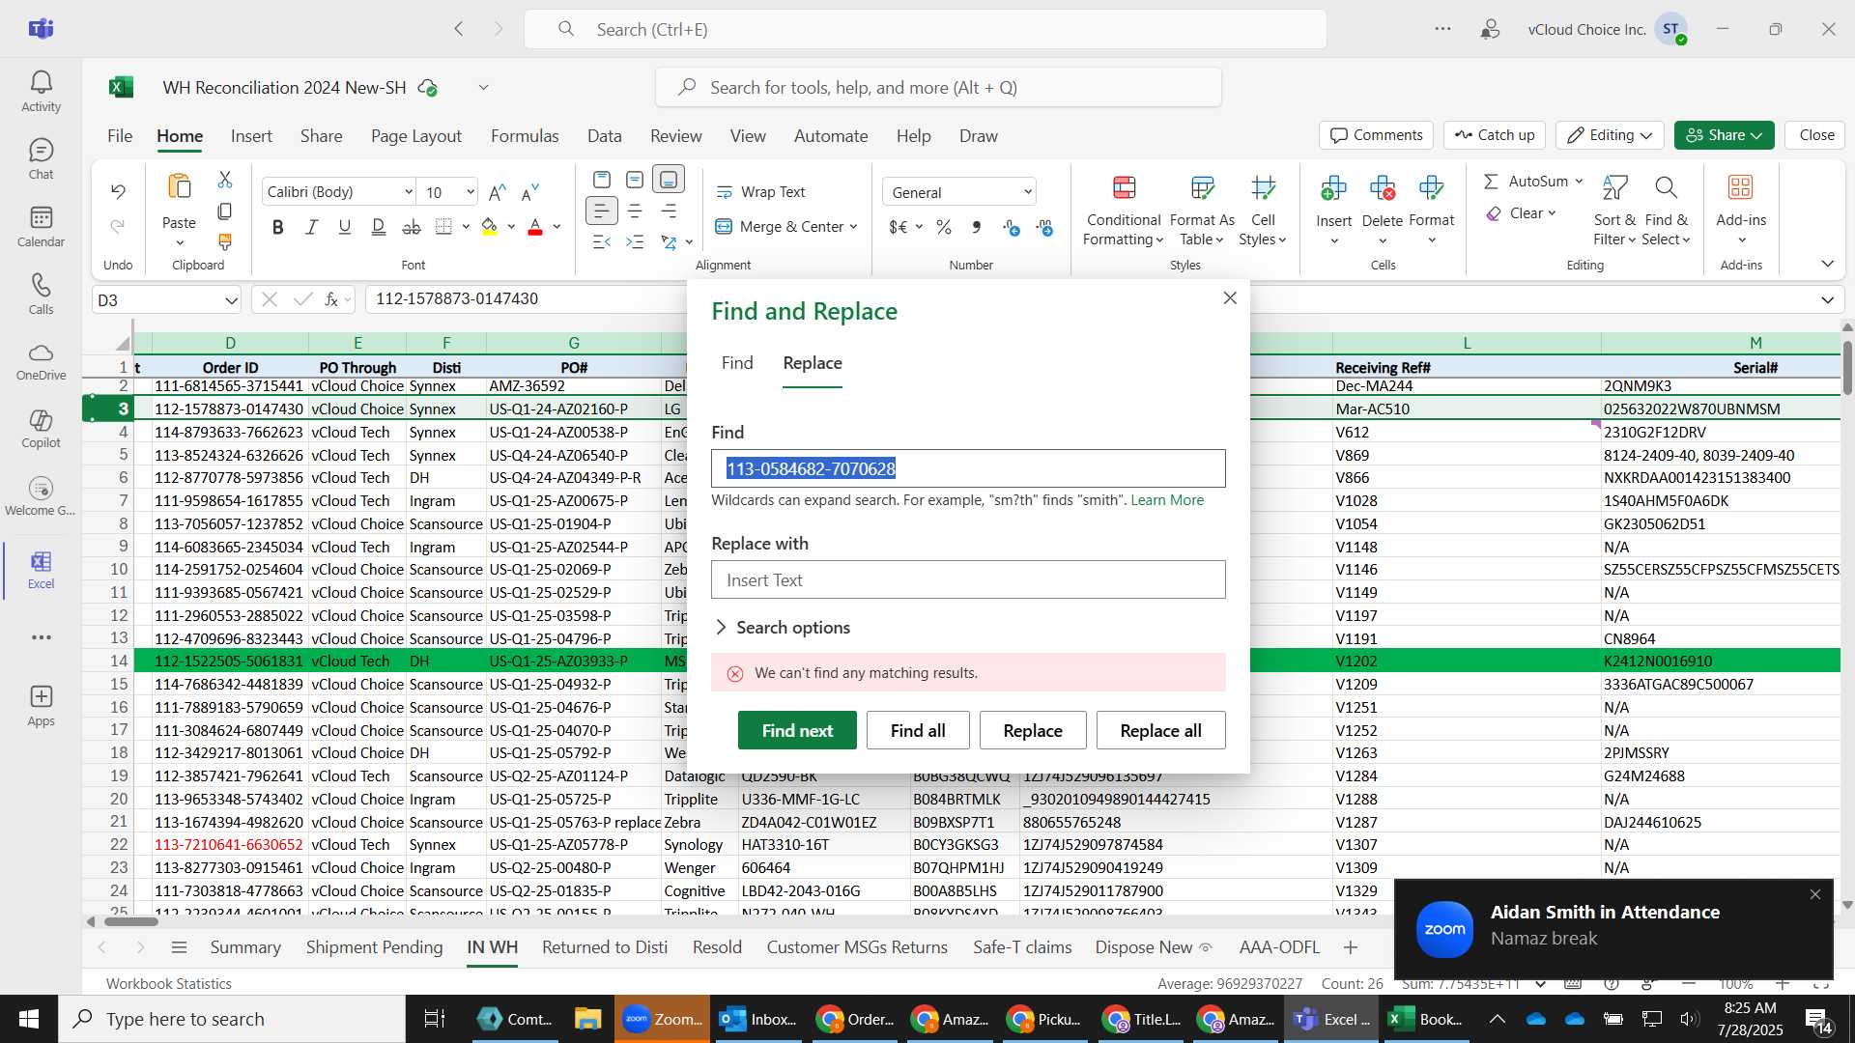Open File Explorer from the taskbar

point(587,1019)
